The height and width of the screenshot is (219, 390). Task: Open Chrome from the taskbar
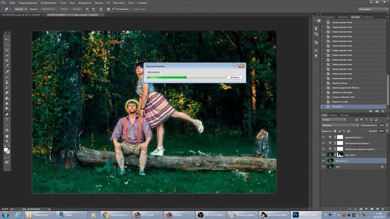(x=116, y=215)
